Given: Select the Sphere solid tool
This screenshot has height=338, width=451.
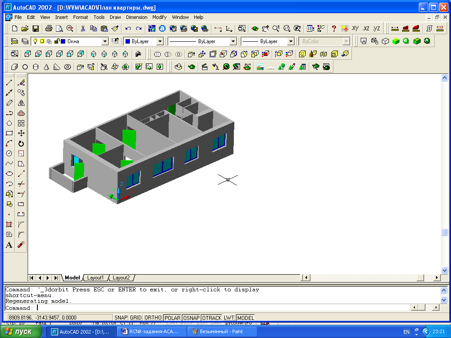Looking at the screenshot, I should [x=25, y=67].
